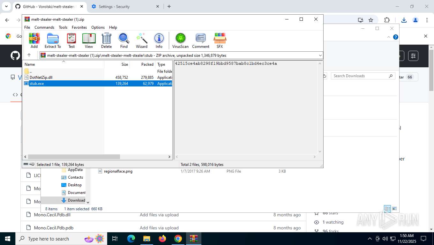Screen dimensions: 434x245
Task: Click scroll-right arrow of the file list
Action: point(169,157)
